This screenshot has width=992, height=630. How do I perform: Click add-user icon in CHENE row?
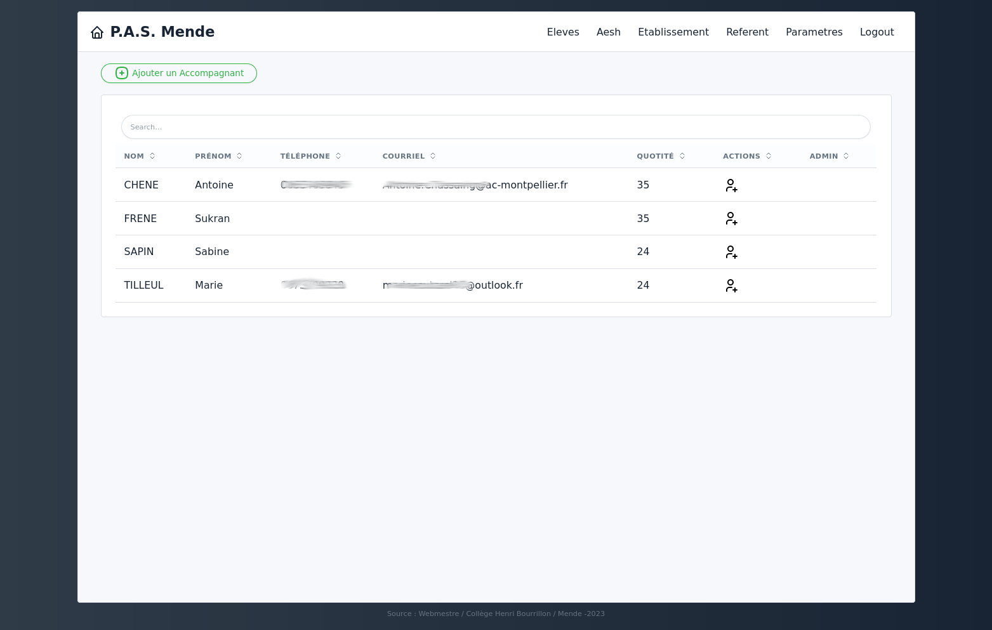coord(731,185)
